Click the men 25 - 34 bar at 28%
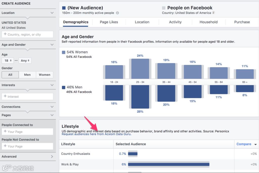 (x=140, y=97)
